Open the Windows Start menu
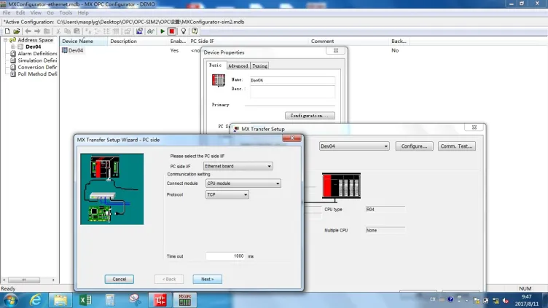 [10, 300]
